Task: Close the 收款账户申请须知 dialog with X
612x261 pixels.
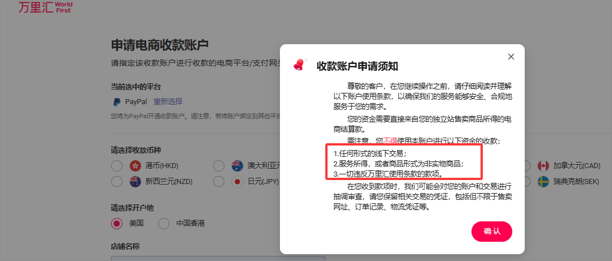Action: (x=511, y=57)
